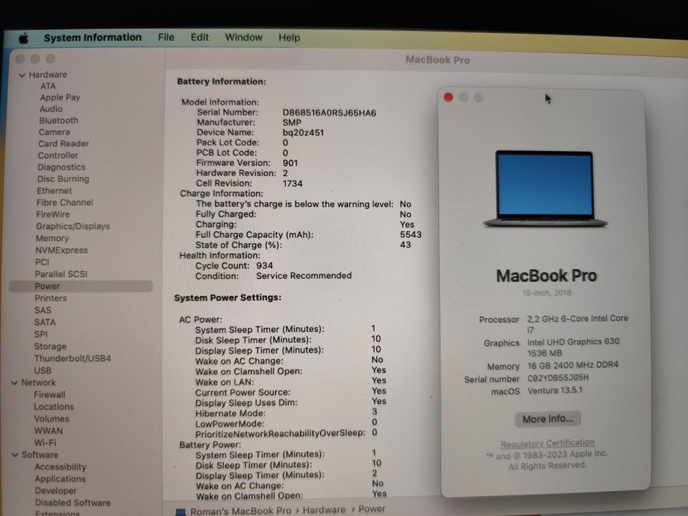
Task: Select Volumes under Network
Action: 52,419
